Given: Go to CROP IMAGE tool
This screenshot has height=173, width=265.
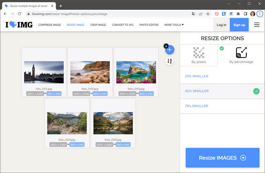Looking at the screenshot, I should pyautogui.click(x=97, y=25).
